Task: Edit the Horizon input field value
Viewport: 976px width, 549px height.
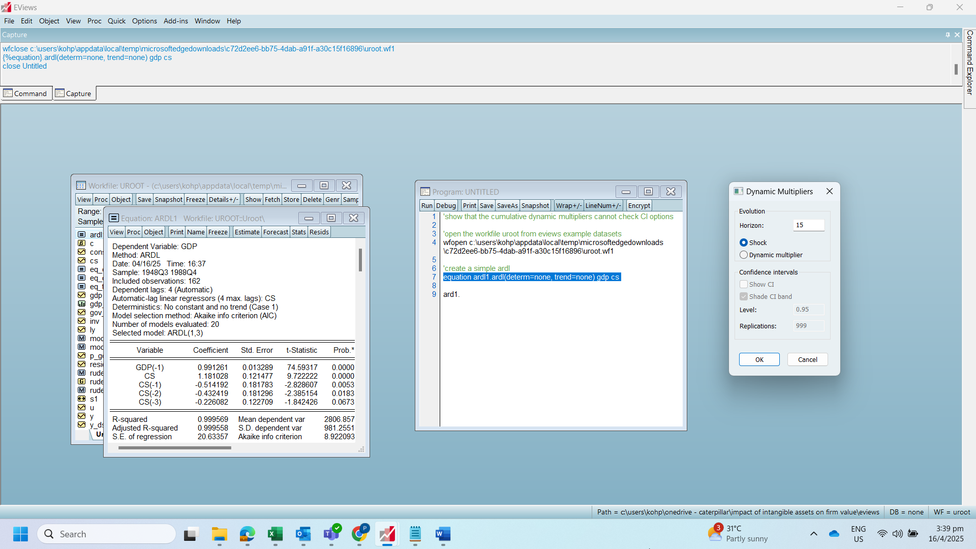Action: 808,225
